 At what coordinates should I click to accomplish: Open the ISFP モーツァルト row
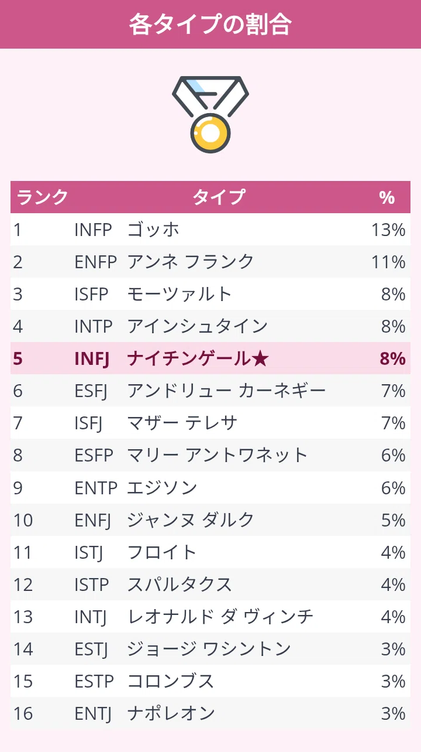click(x=210, y=294)
